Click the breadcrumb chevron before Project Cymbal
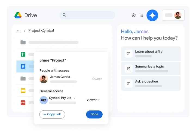This screenshot has width=196, height=136. [25, 31]
